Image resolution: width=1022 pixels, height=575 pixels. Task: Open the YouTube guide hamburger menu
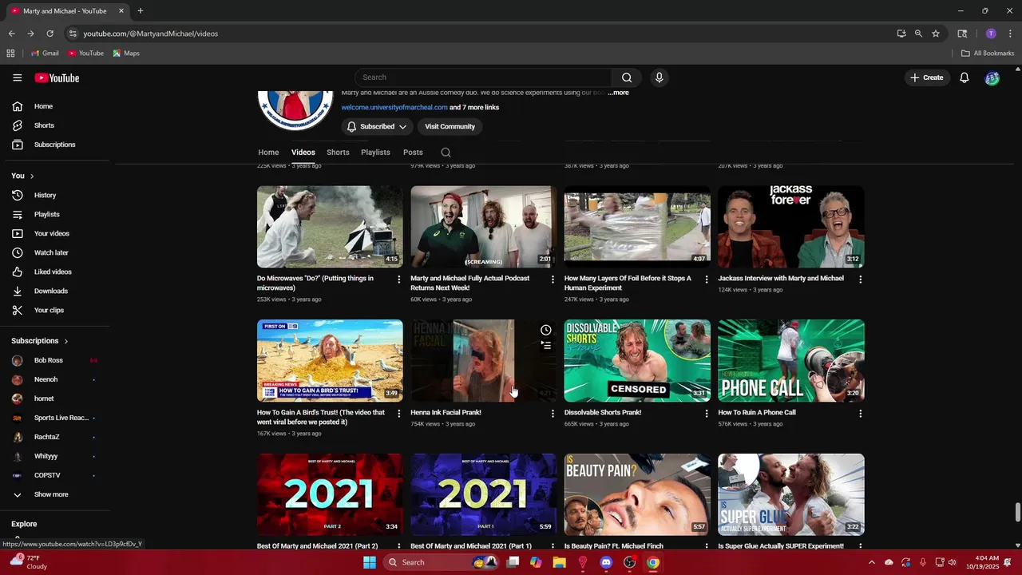click(17, 77)
